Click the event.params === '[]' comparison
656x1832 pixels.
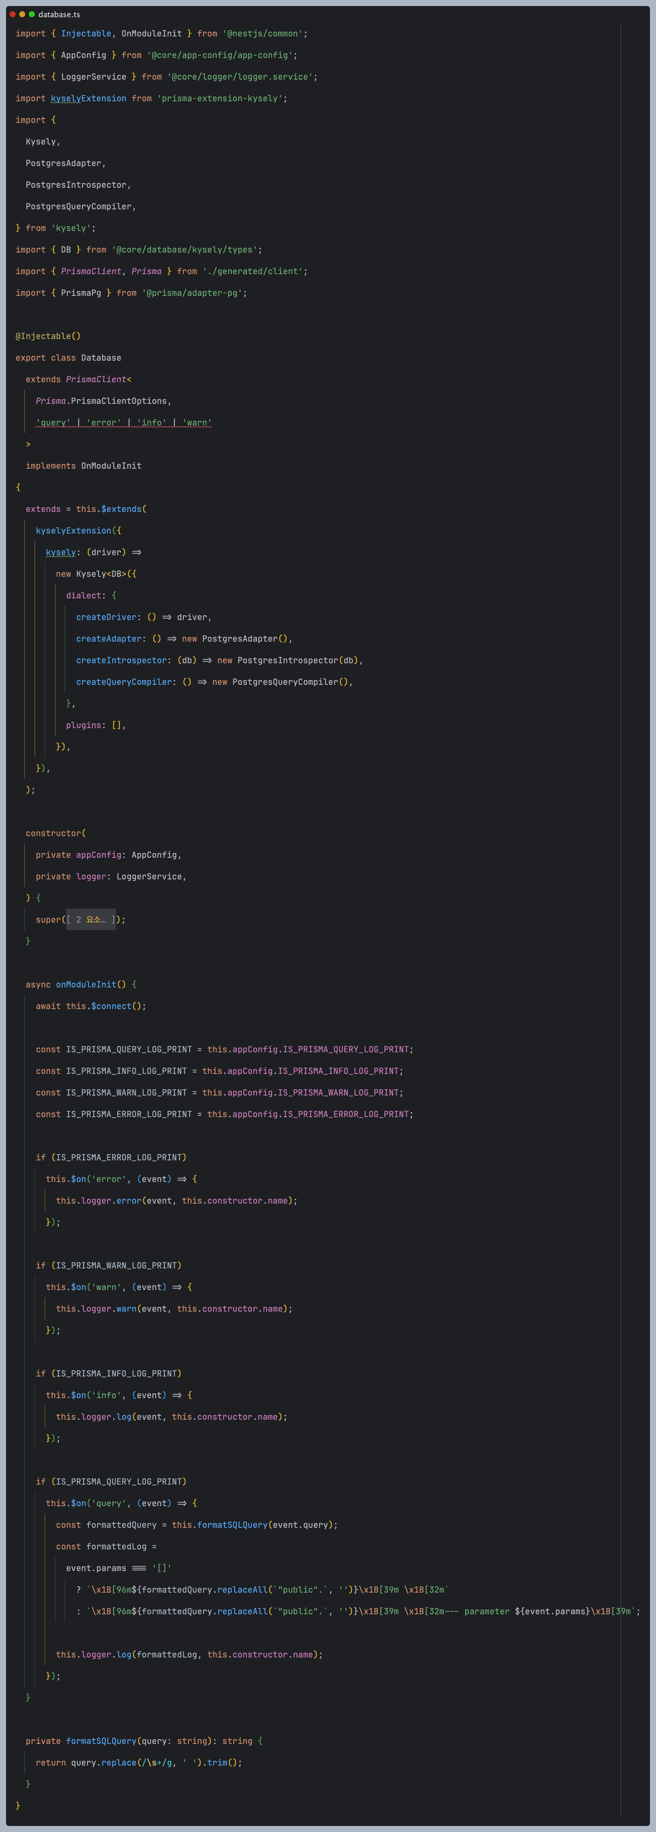coord(119,1568)
